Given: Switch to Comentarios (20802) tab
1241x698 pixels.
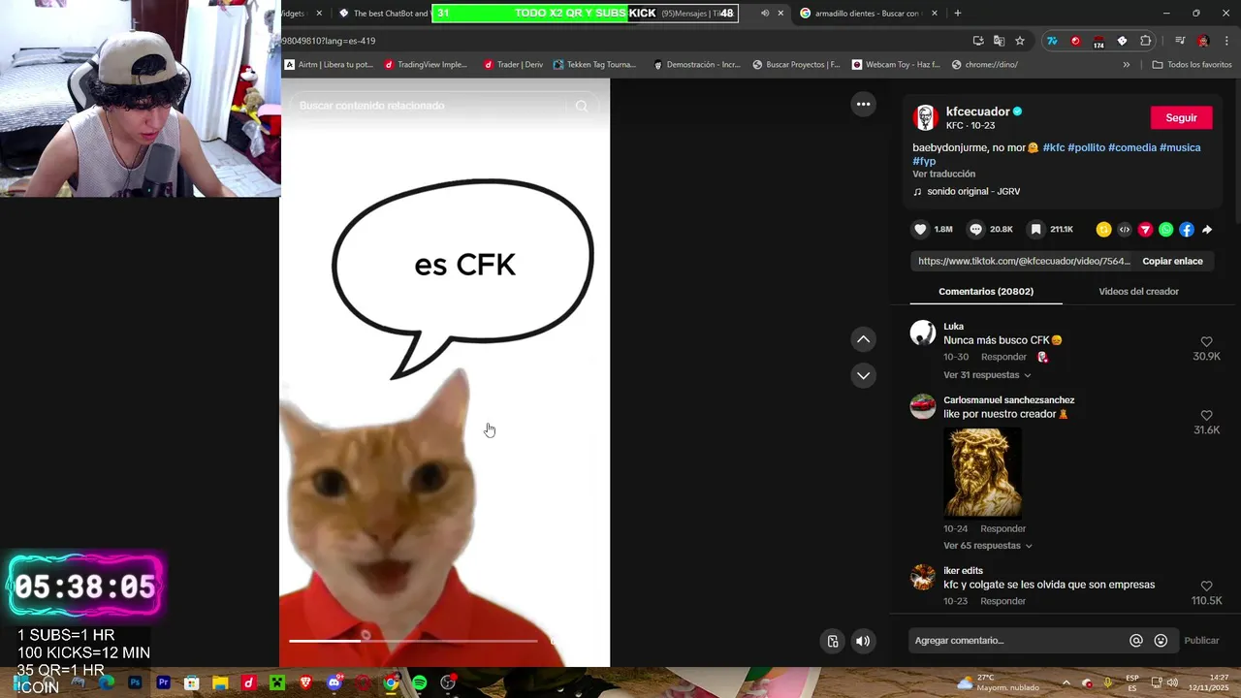Looking at the screenshot, I should click(x=986, y=291).
